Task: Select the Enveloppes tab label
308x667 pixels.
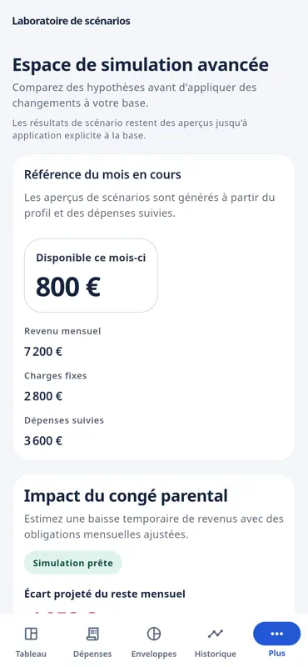Action: pos(154,654)
